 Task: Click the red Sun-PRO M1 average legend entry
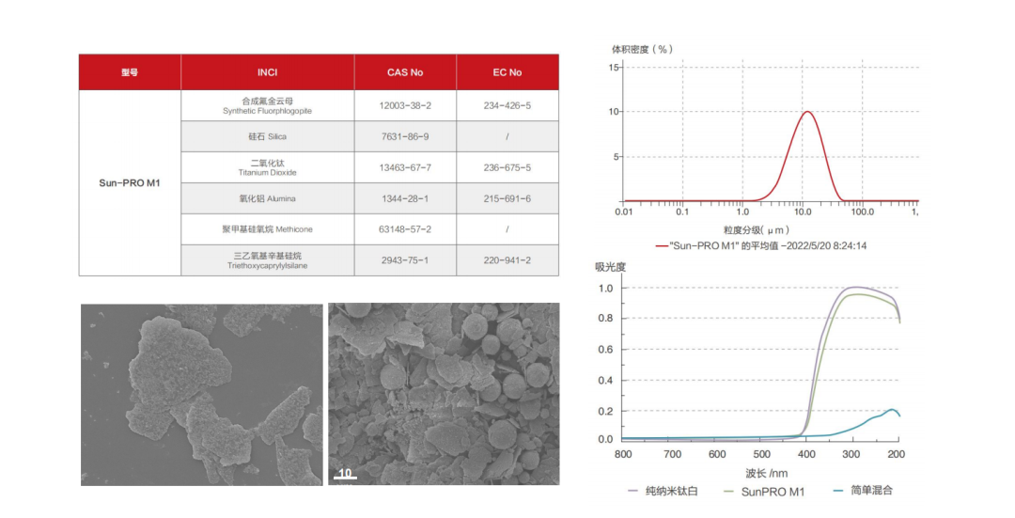point(761,246)
